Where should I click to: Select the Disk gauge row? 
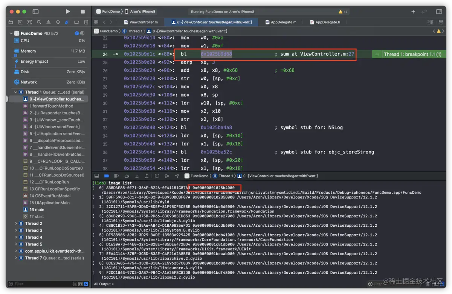[x=49, y=72]
